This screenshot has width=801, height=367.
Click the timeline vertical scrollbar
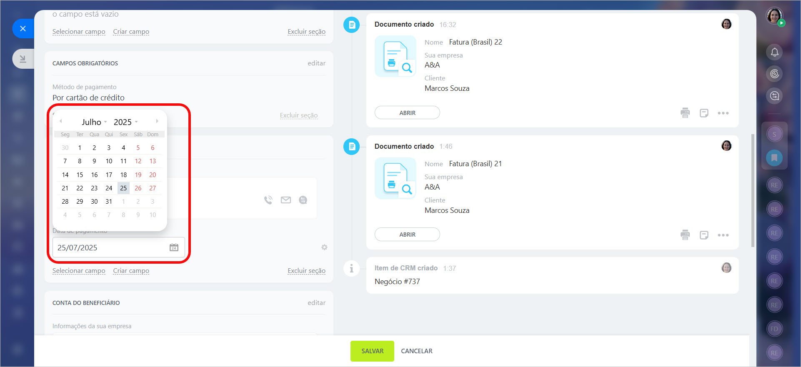tap(753, 190)
